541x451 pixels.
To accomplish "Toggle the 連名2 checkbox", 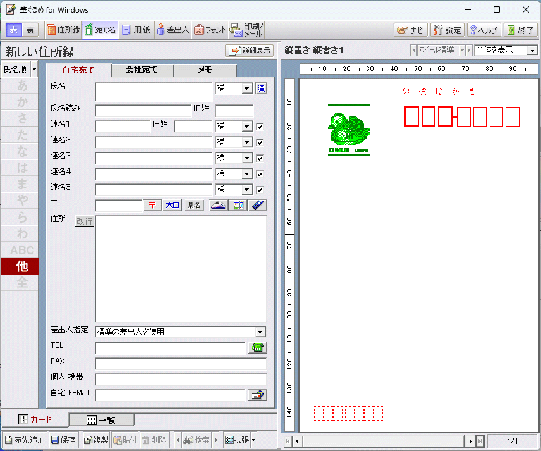I will tap(260, 142).
